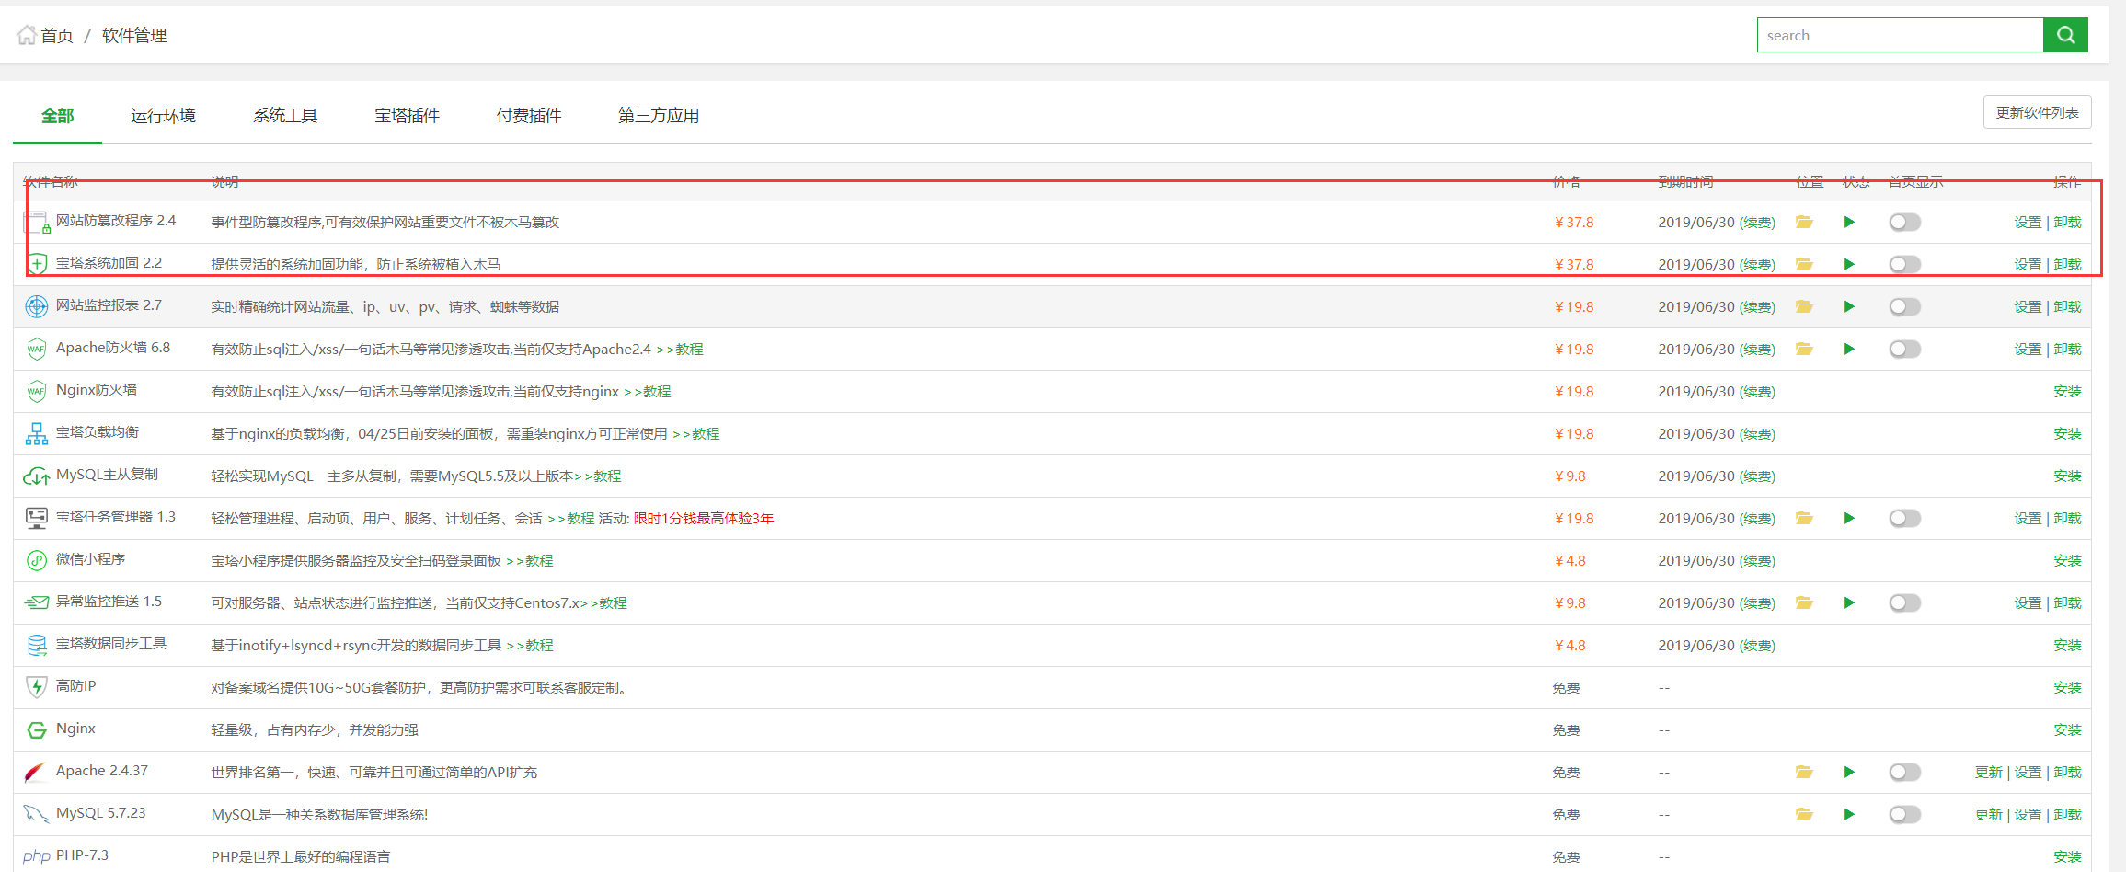
Task: Click 更新 for MySQL 5.7.23
Action: [1988, 814]
